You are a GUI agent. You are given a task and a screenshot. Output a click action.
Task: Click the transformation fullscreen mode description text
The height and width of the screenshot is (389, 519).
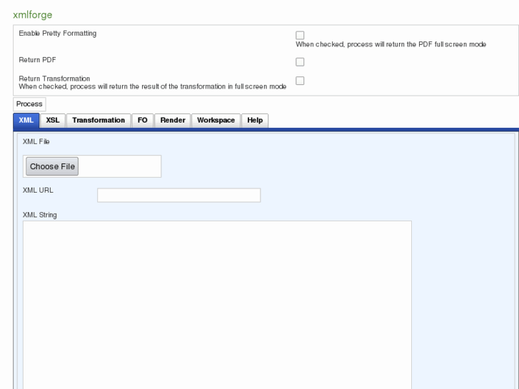pyautogui.click(x=153, y=86)
